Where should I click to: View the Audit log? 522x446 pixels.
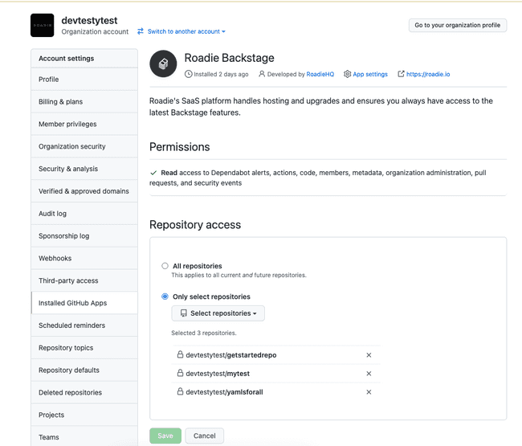pos(84,213)
